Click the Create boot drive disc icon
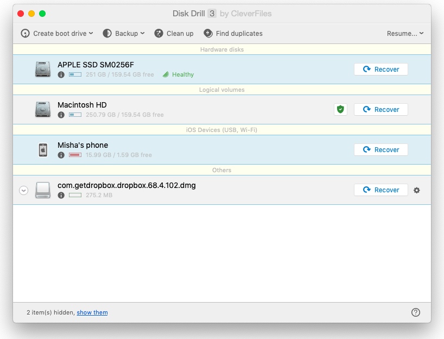This screenshot has width=444, height=339. (25, 34)
